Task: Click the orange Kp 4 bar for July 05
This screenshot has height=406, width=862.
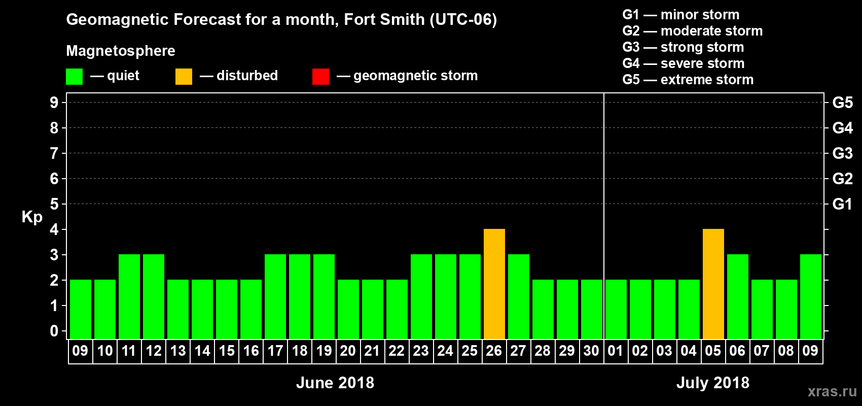Action: [x=713, y=284]
